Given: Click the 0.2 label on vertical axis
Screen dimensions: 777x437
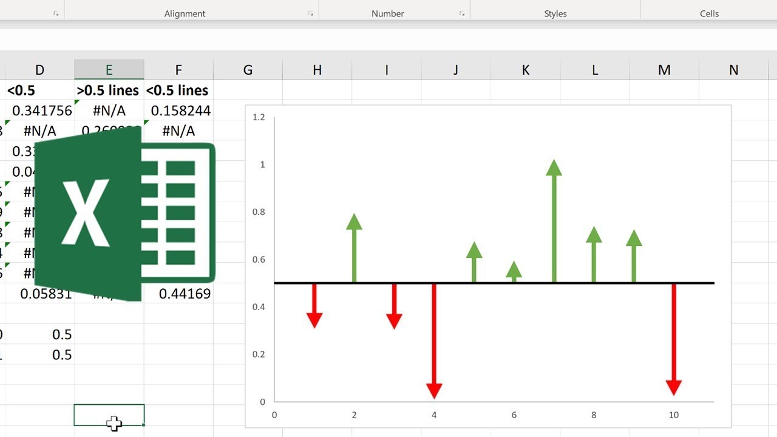Looking at the screenshot, I should (x=259, y=354).
